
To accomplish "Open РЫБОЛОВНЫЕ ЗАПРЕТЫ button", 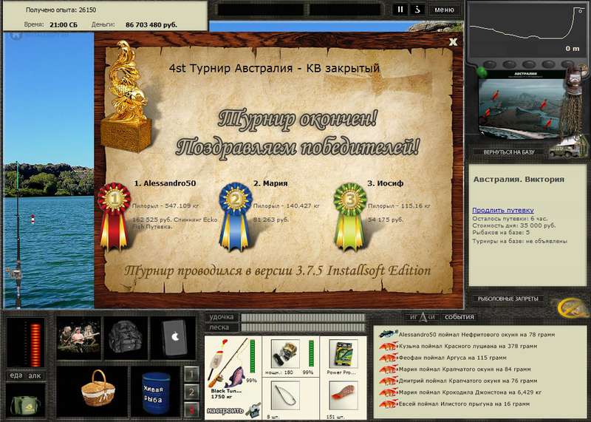I will 508,299.
